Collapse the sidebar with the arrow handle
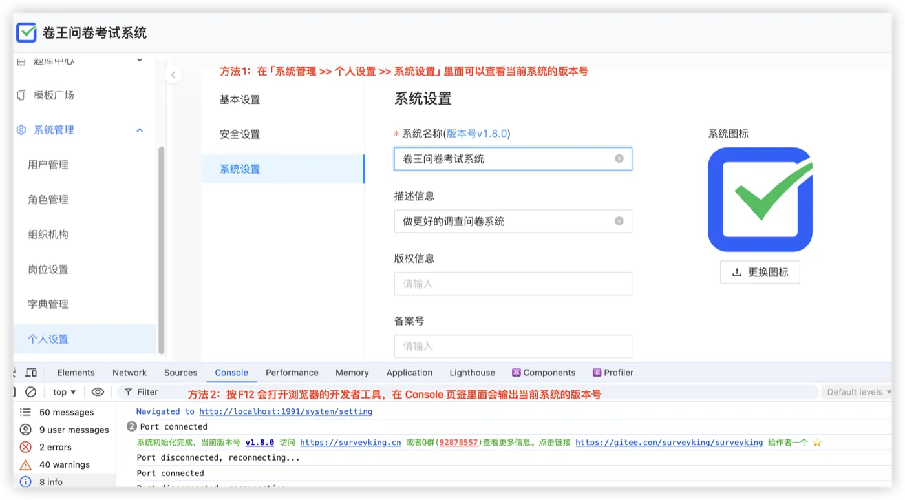905x500 pixels. (x=173, y=75)
